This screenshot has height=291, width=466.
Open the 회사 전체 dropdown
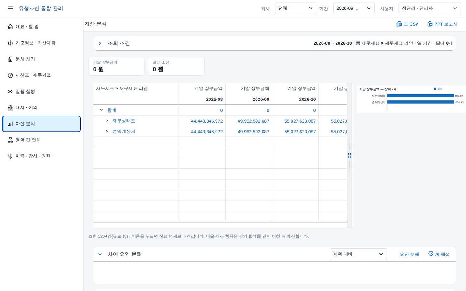click(296, 8)
